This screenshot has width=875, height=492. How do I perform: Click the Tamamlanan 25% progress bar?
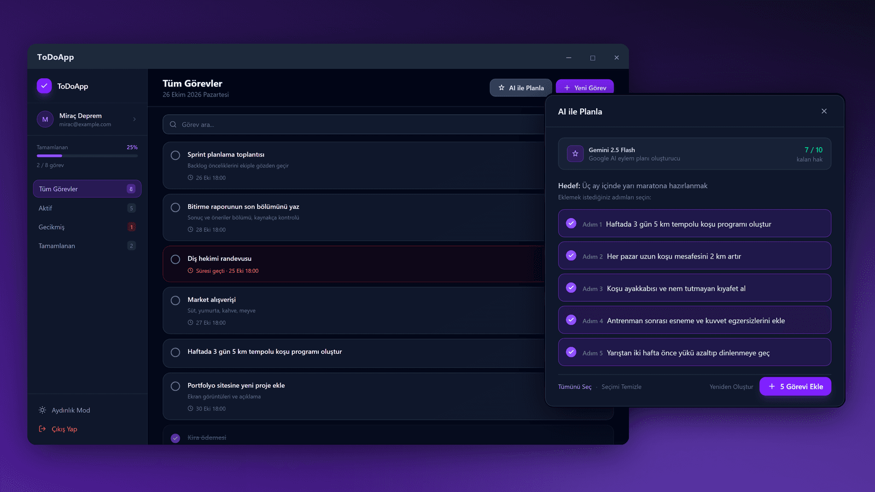(x=87, y=156)
